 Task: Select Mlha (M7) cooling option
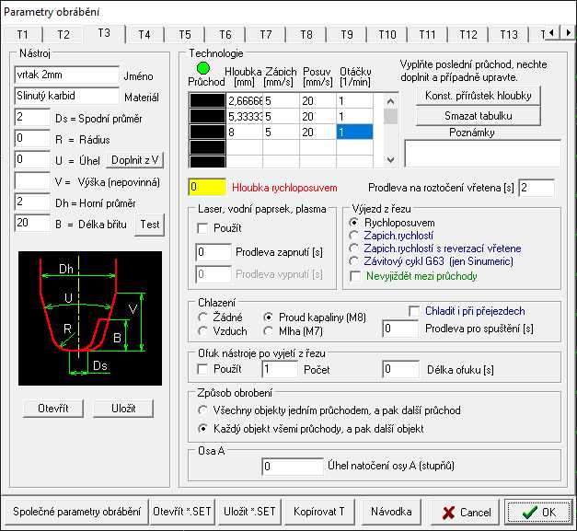coord(269,330)
